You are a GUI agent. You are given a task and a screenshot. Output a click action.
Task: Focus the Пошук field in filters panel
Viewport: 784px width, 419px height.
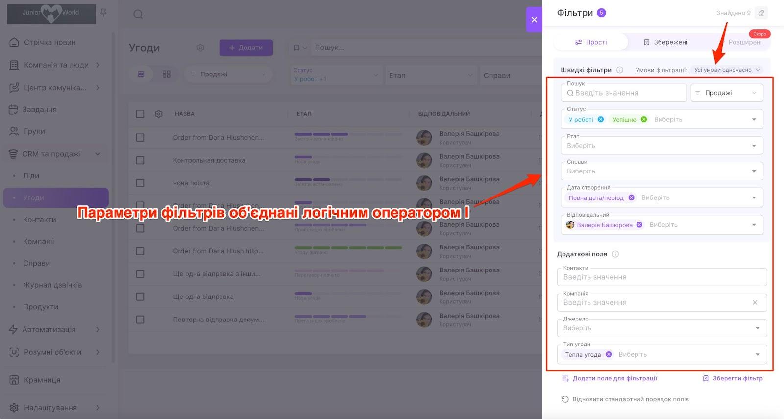(624, 93)
